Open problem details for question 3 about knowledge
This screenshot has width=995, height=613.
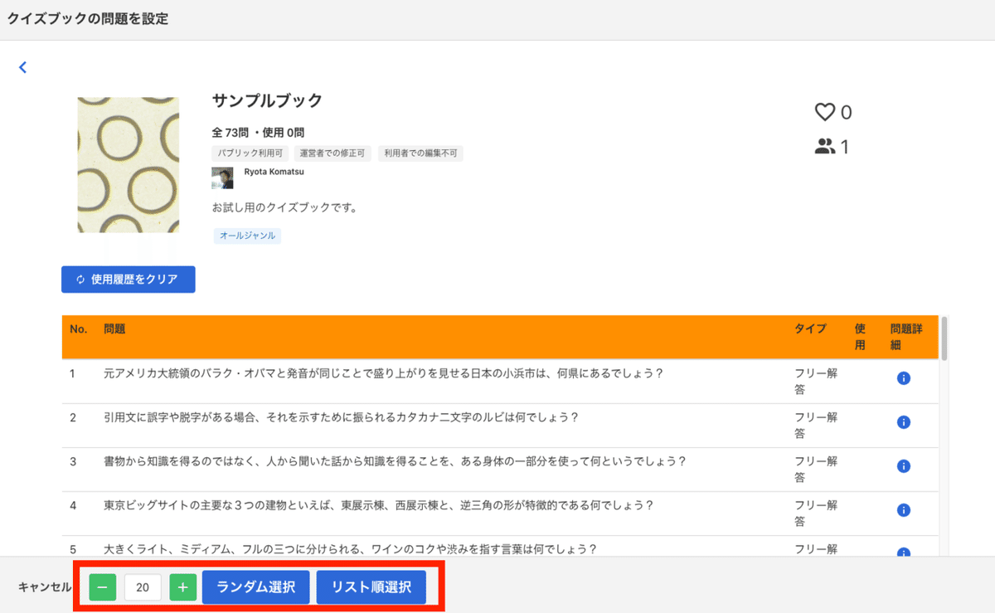pyautogui.click(x=904, y=466)
